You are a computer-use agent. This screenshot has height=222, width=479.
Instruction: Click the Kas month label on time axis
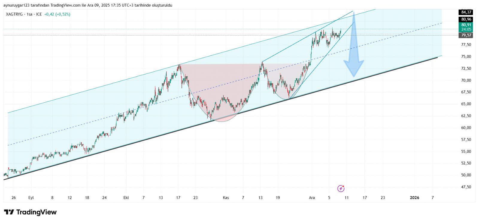pos(226,198)
